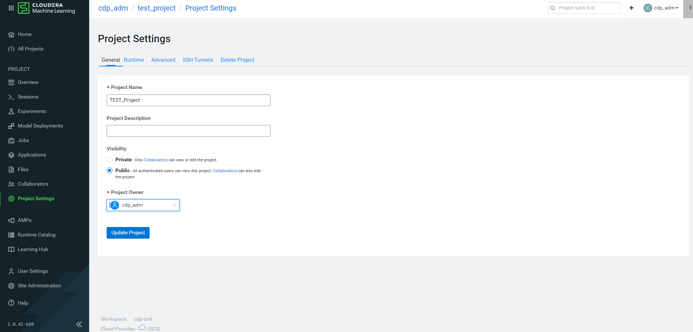Open the cdp_adm account menu dropdown

(661, 8)
